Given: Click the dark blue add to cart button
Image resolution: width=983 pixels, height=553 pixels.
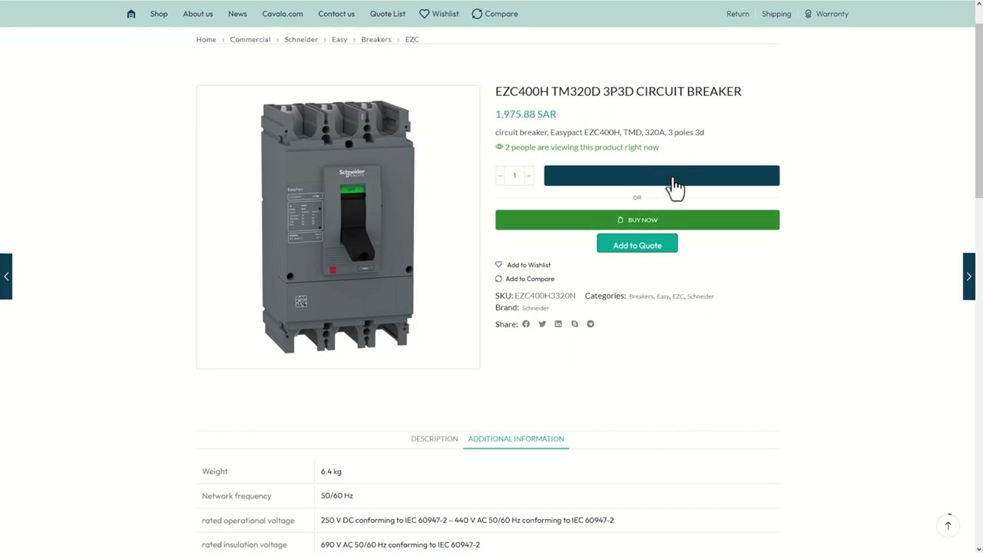Looking at the screenshot, I should (661, 176).
